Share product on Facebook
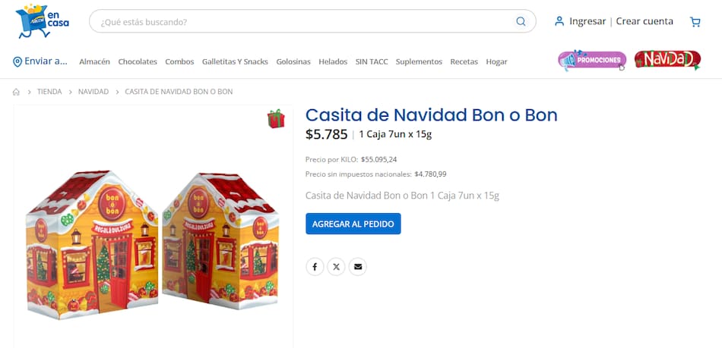Image resolution: width=722 pixels, height=348 pixels. 315,267
